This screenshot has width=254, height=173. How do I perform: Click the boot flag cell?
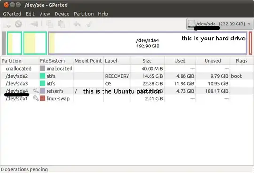coord(236,76)
